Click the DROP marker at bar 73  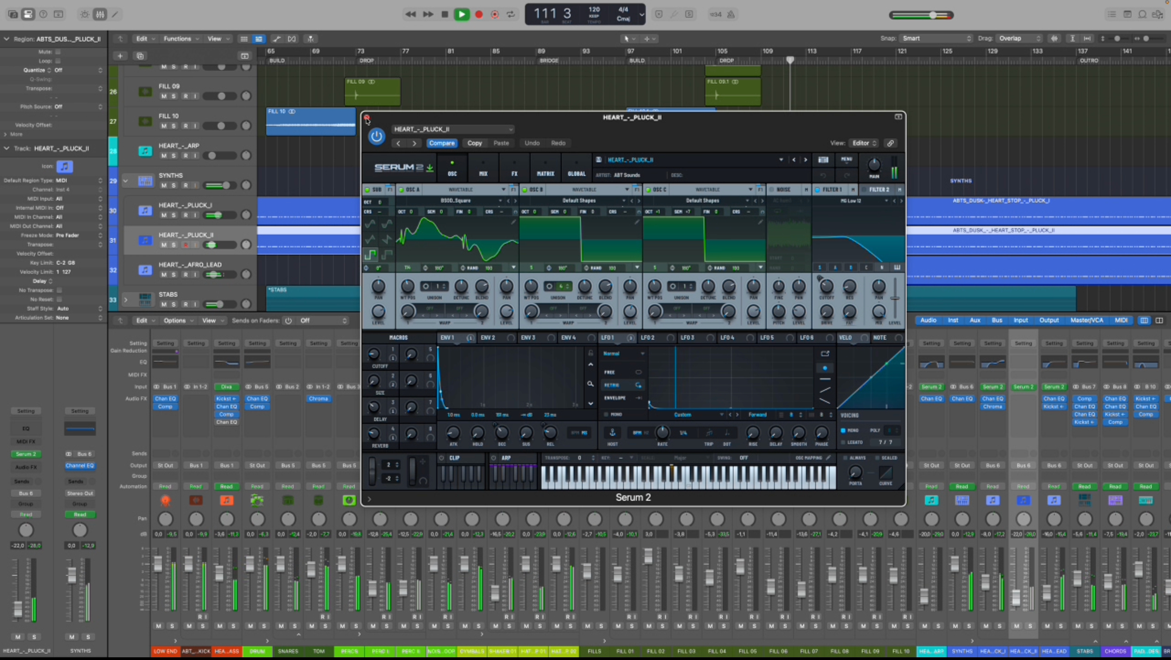(366, 60)
